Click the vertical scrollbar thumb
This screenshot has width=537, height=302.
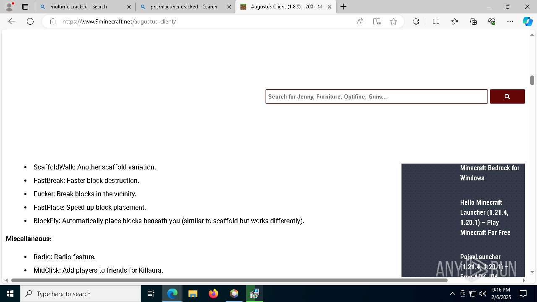[532, 80]
